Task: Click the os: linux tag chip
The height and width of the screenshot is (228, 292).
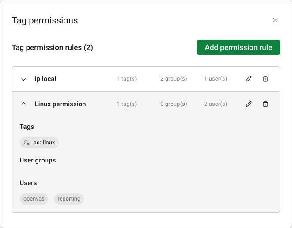Action: point(39,143)
